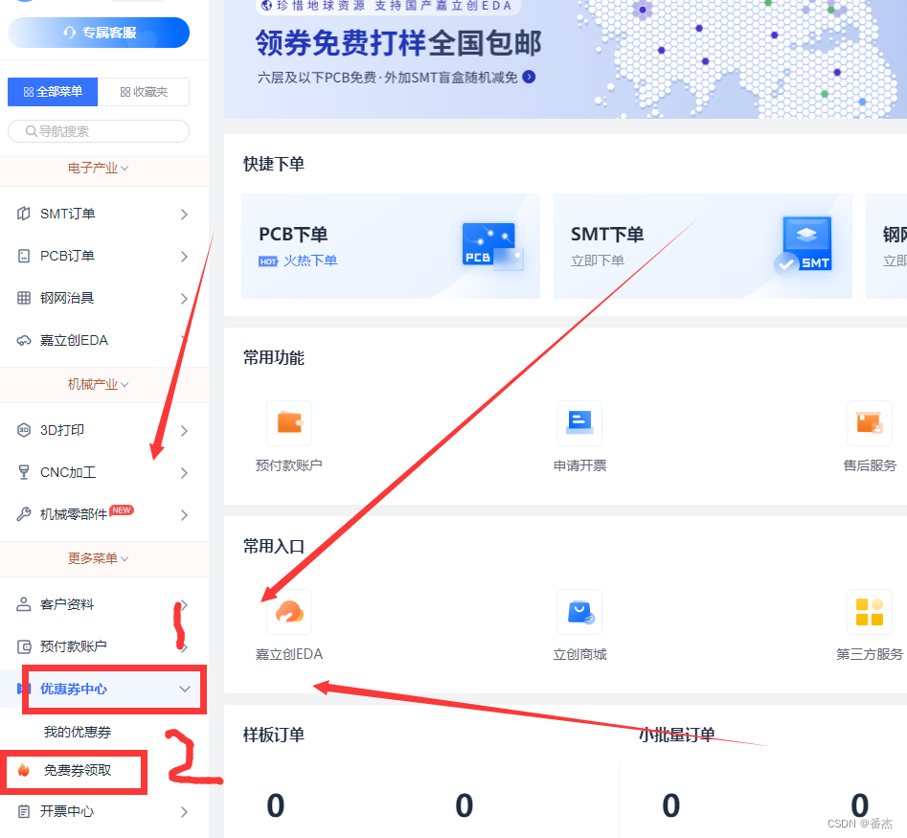Screen dimensions: 907x838
Task: Click the SMT订单 sidebar icon
Action: [24, 214]
